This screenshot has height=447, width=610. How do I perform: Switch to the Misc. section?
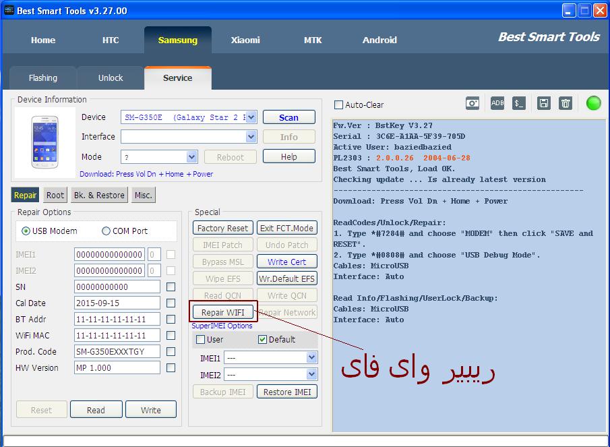144,196
